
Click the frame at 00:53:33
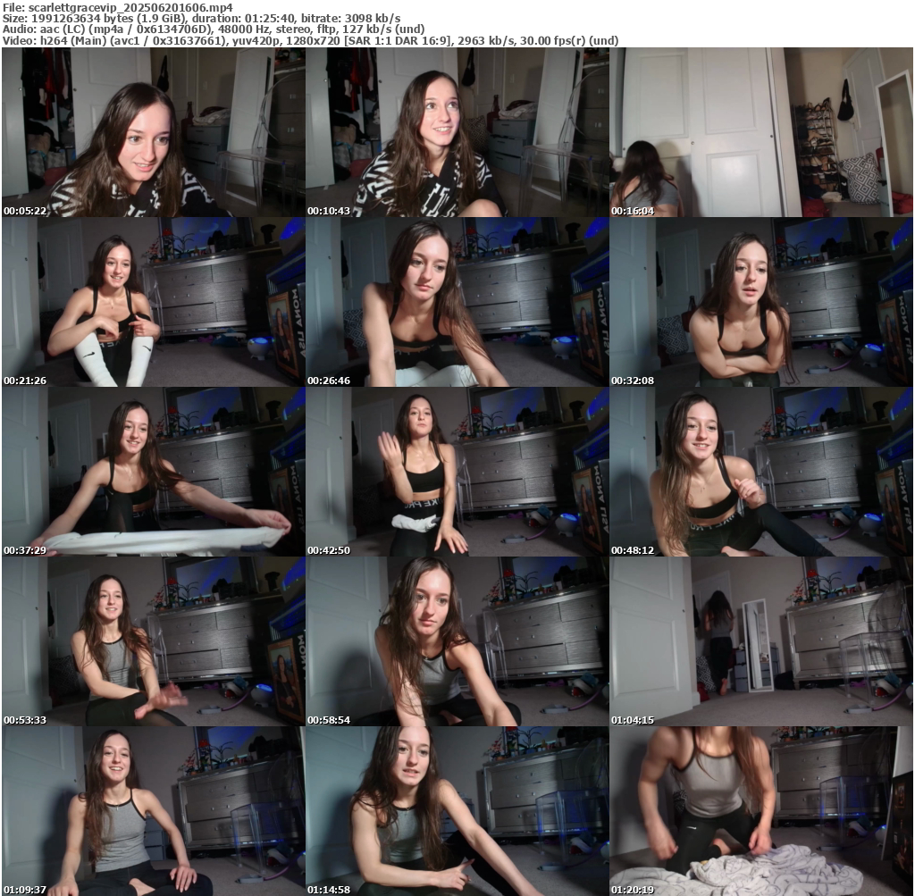[x=153, y=641]
